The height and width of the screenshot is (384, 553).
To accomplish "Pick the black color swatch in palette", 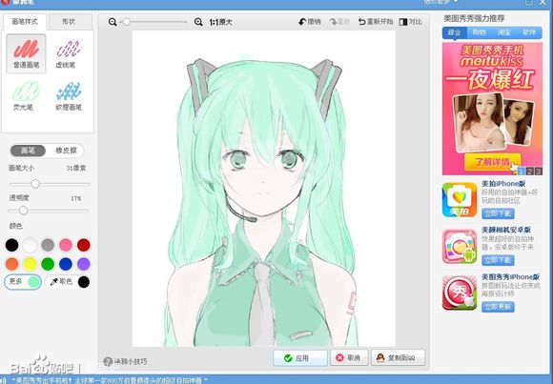I will coord(11,245).
